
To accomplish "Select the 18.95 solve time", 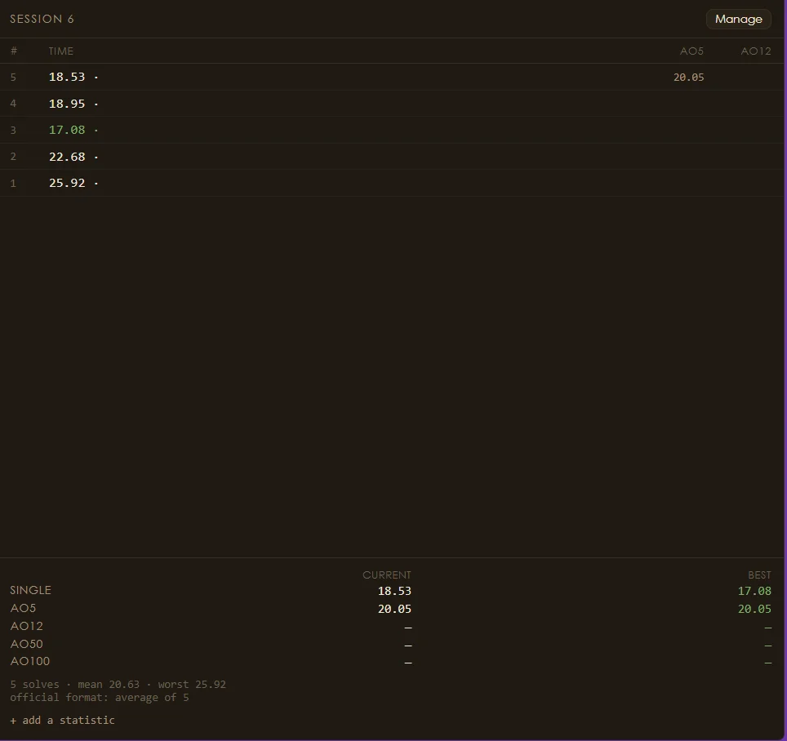I will point(67,104).
